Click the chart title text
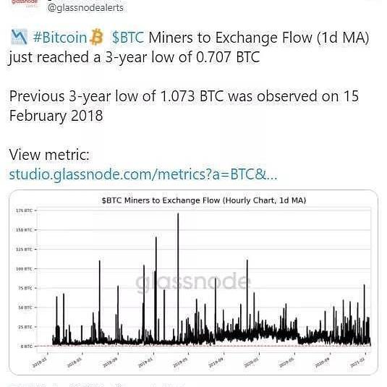The image size is (387, 387). 204,200
